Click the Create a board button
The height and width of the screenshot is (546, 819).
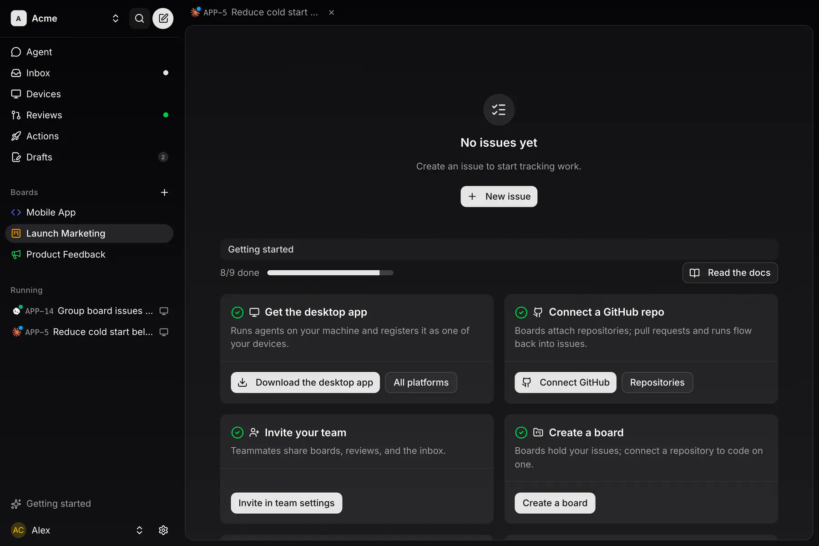(x=555, y=503)
